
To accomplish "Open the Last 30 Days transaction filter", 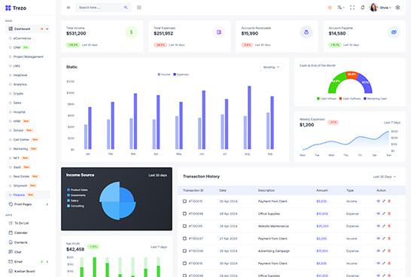I will [385, 177].
